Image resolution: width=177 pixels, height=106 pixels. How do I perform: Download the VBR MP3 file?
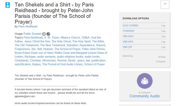tap(128, 42)
